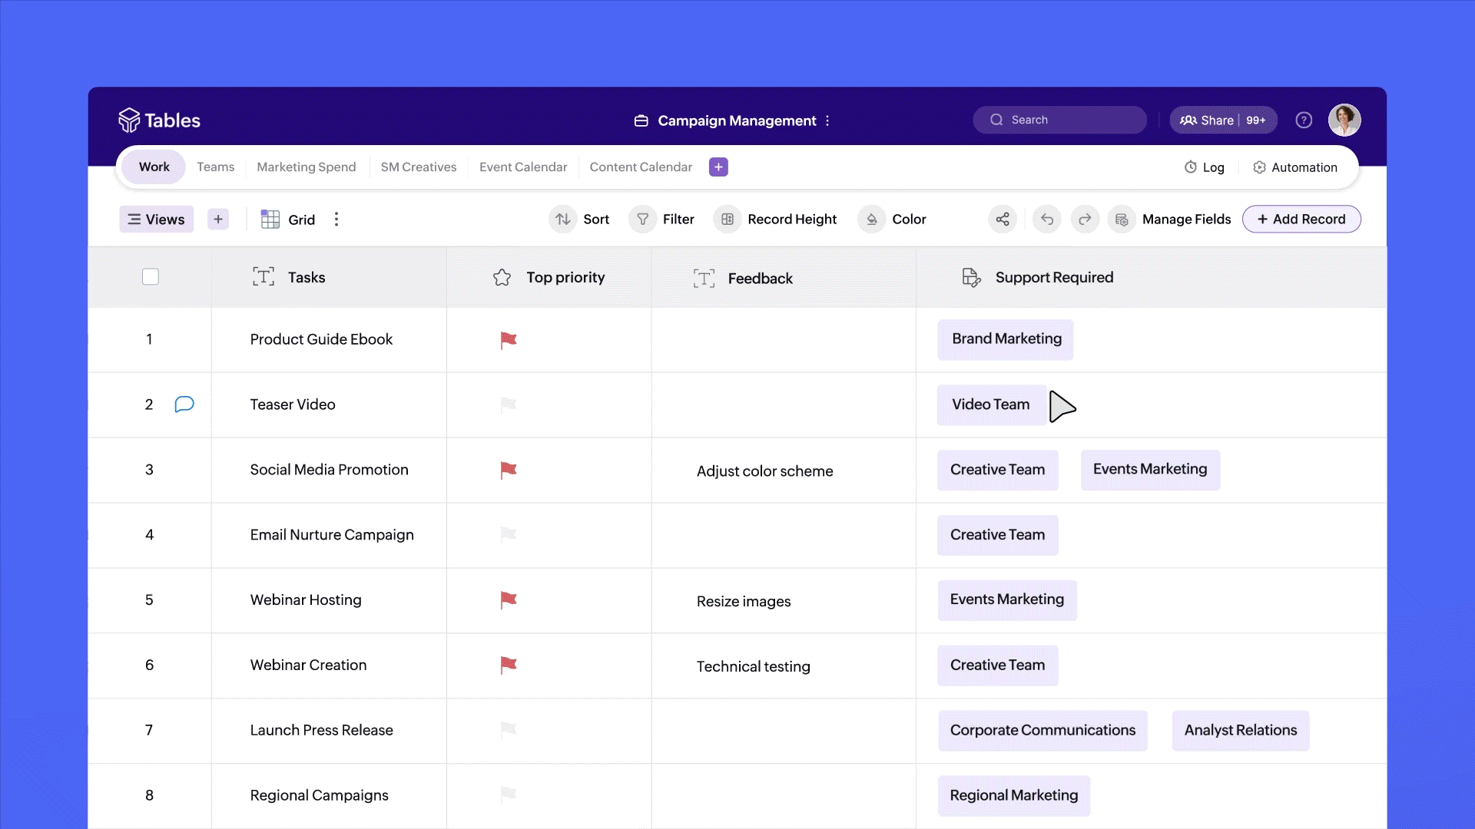Expand the Views panel
Viewport: 1475px width, 829px height.
[157, 220]
